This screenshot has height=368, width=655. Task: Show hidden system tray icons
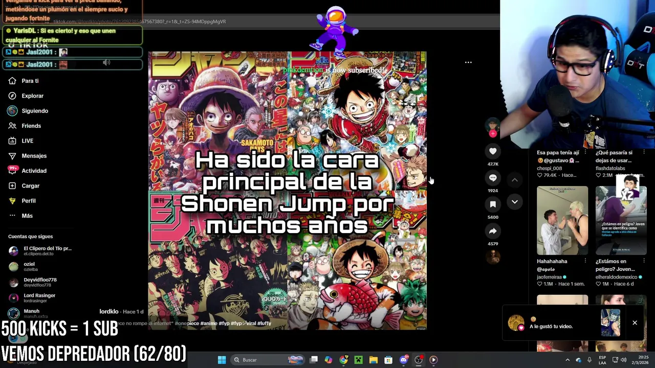(567, 360)
